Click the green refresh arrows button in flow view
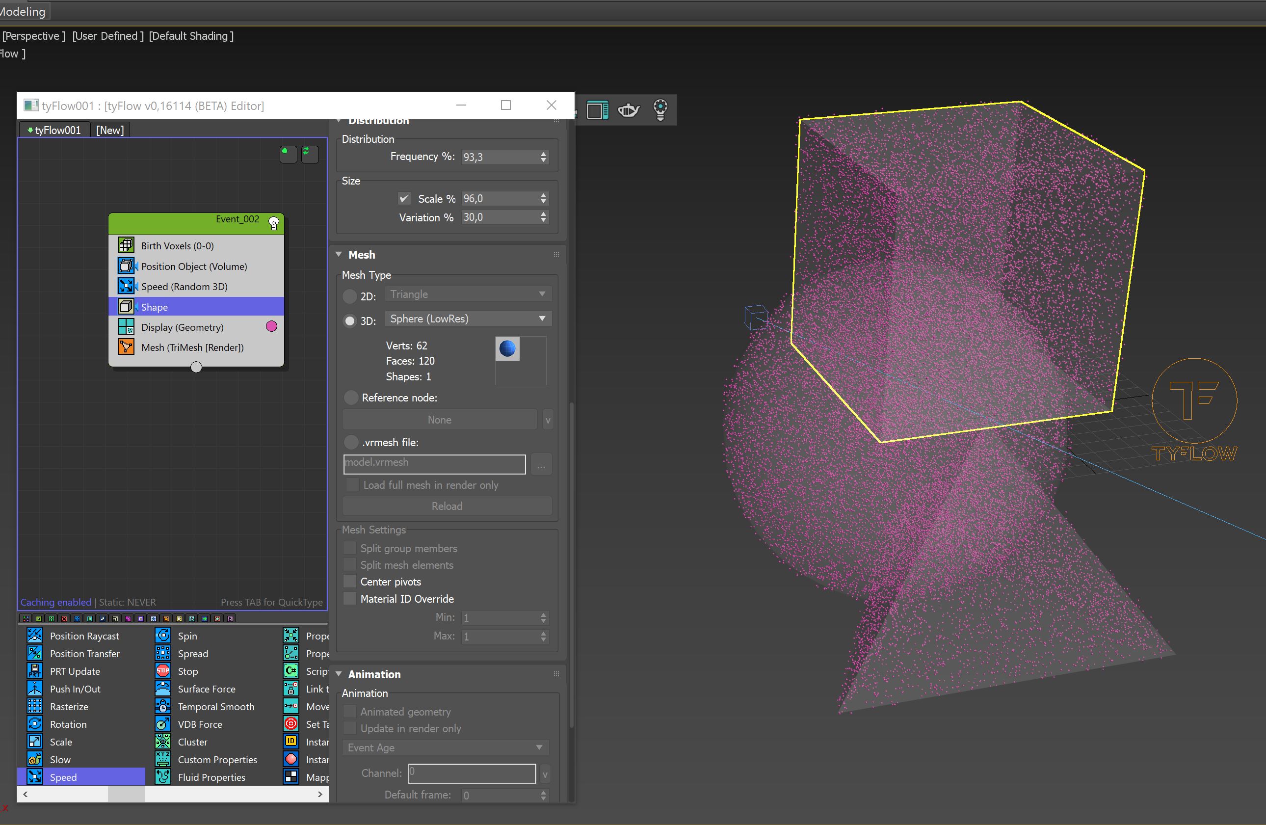Viewport: 1266px width, 825px height. pyautogui.click(x=310, y=154)
